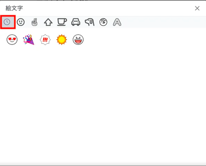
Task: Open the coffee cup food category
Action: point(62,22)
